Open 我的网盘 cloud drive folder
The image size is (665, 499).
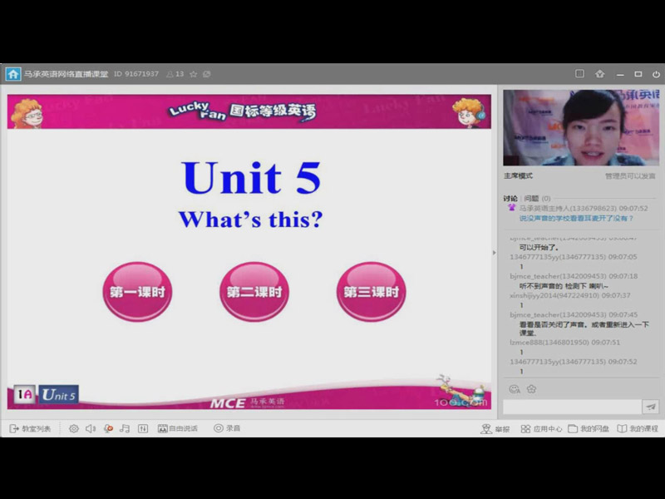click(x=589, y=428)
